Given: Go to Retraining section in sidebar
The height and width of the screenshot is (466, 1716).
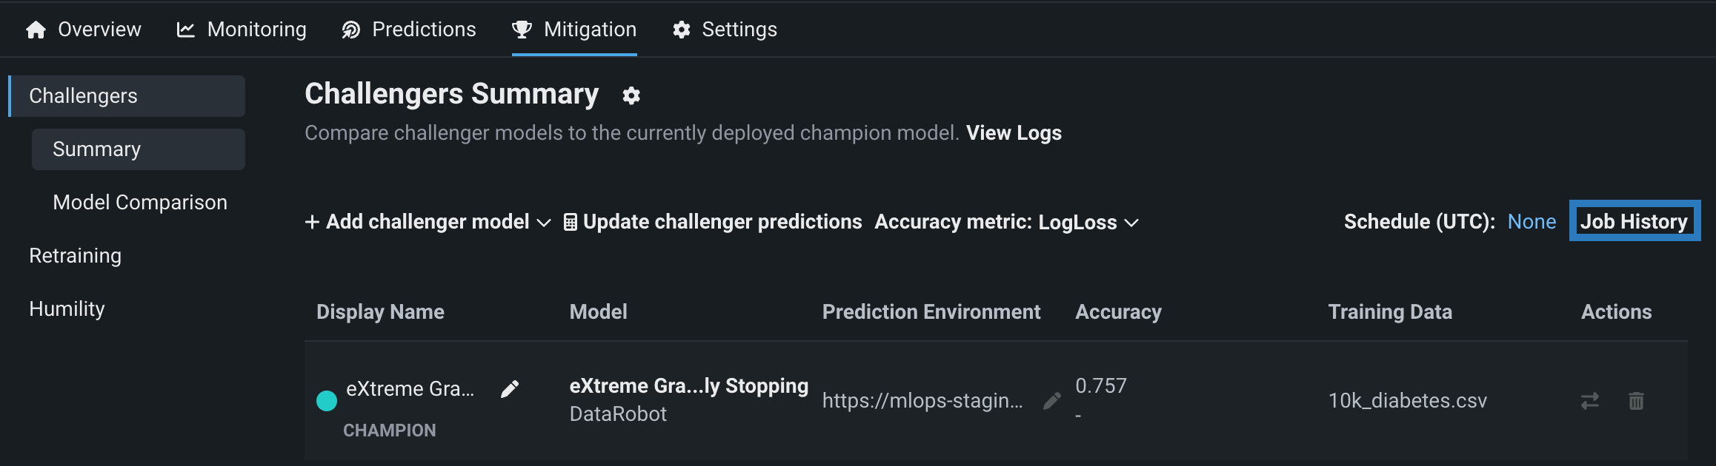Looking at the screenshot, I should 75,256.
